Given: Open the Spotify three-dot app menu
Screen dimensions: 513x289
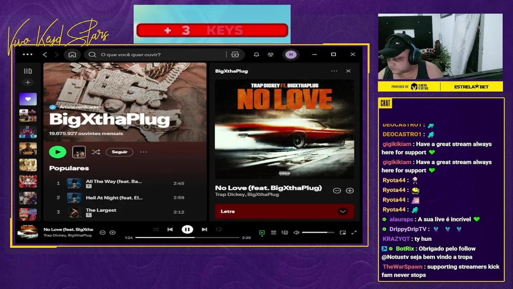Looking at the screenshot, I should (28, 54).
